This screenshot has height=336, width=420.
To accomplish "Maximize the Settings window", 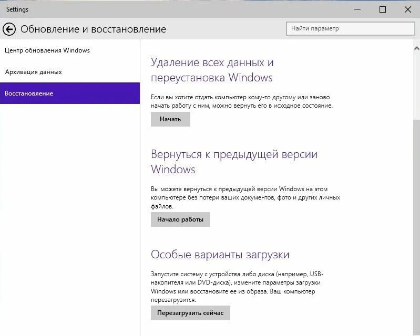I will pos(383,9).
